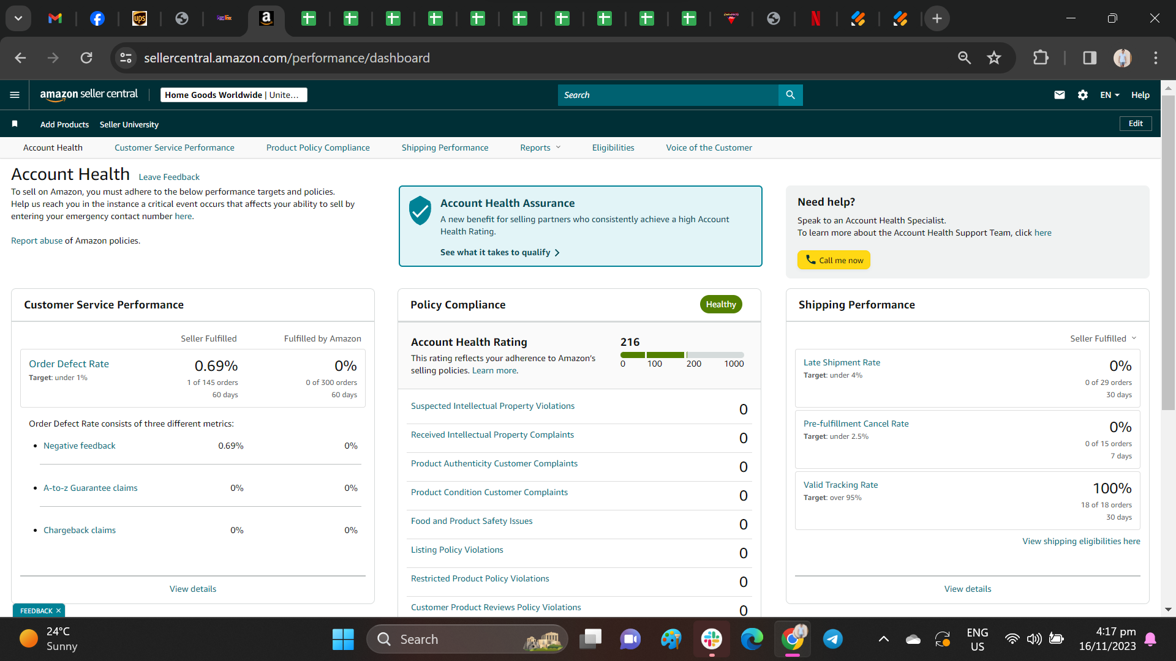Click the Help link
The height and width of the screenshot is (661, 1176).
pyautogui.click(x=1140, y=95)
